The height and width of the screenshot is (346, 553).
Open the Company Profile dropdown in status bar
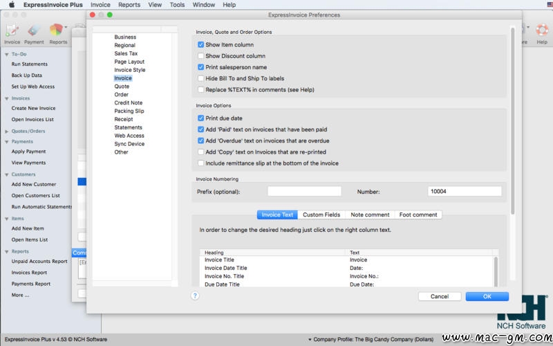[371, 339]
